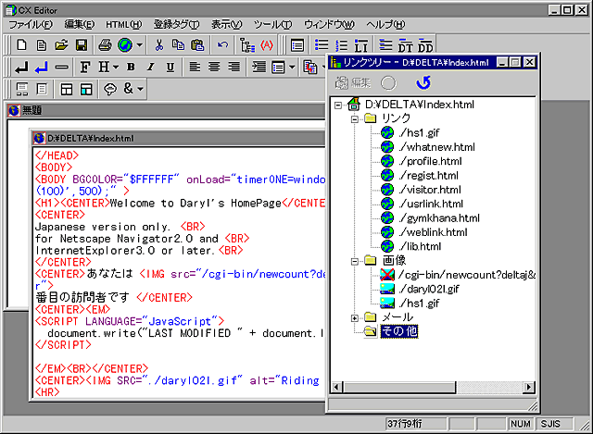Select ./profile.html in the link tree
Image resolution: width=593 pixels, height=434 pixels.
[x=430, y=162]
